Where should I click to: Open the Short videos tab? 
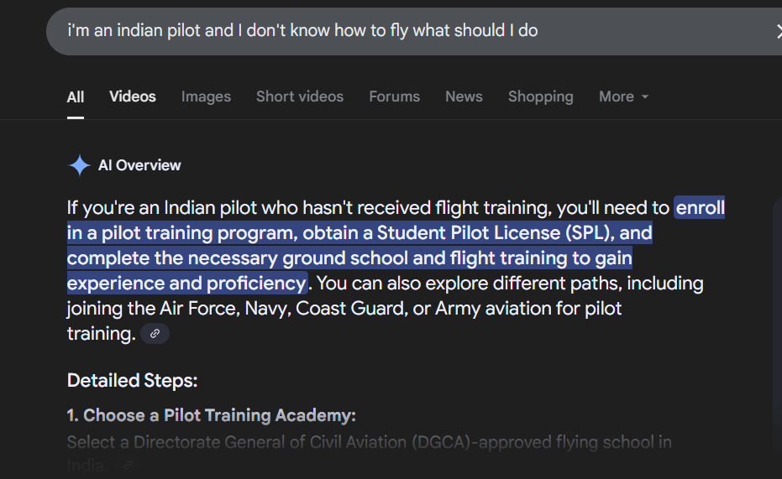[300, 96]
